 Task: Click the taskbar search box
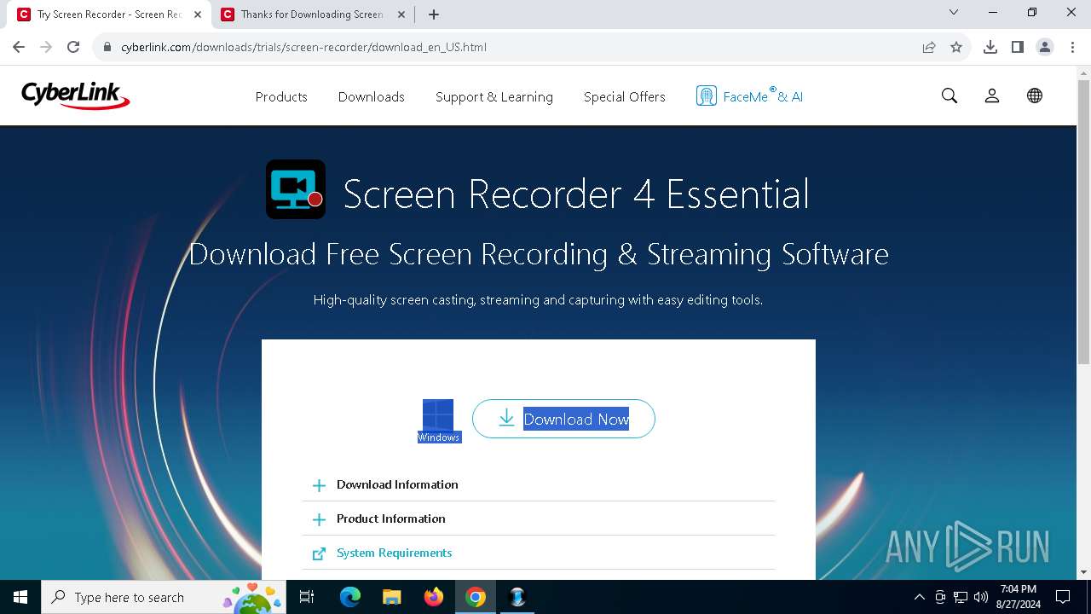tap(164, 597)
